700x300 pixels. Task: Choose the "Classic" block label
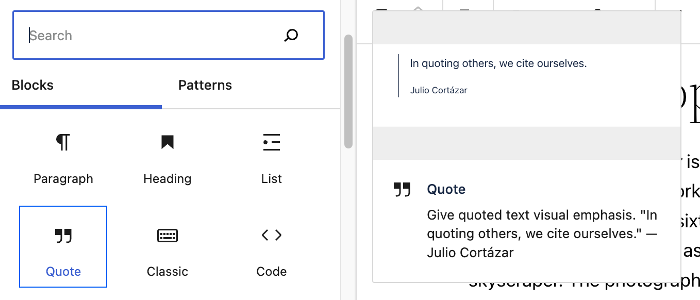[x=167, y=272]
